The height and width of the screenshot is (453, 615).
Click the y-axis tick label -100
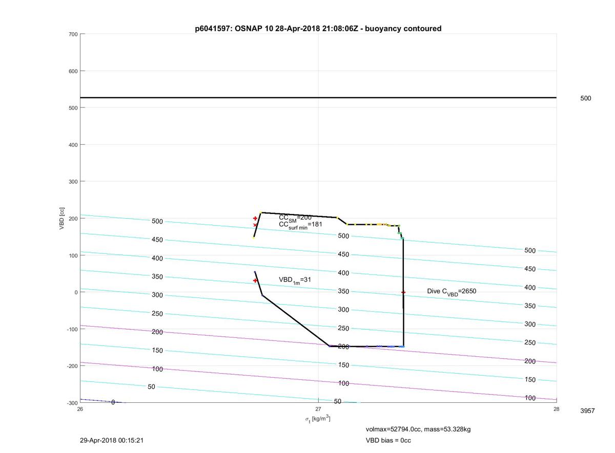click(72, 329)
